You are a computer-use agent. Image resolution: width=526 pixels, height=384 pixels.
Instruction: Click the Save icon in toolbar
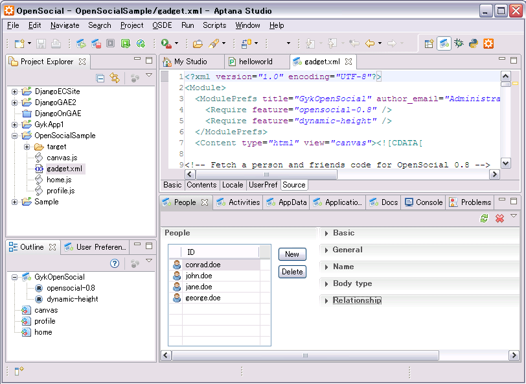pyautogui.click(x=41, y=43)
